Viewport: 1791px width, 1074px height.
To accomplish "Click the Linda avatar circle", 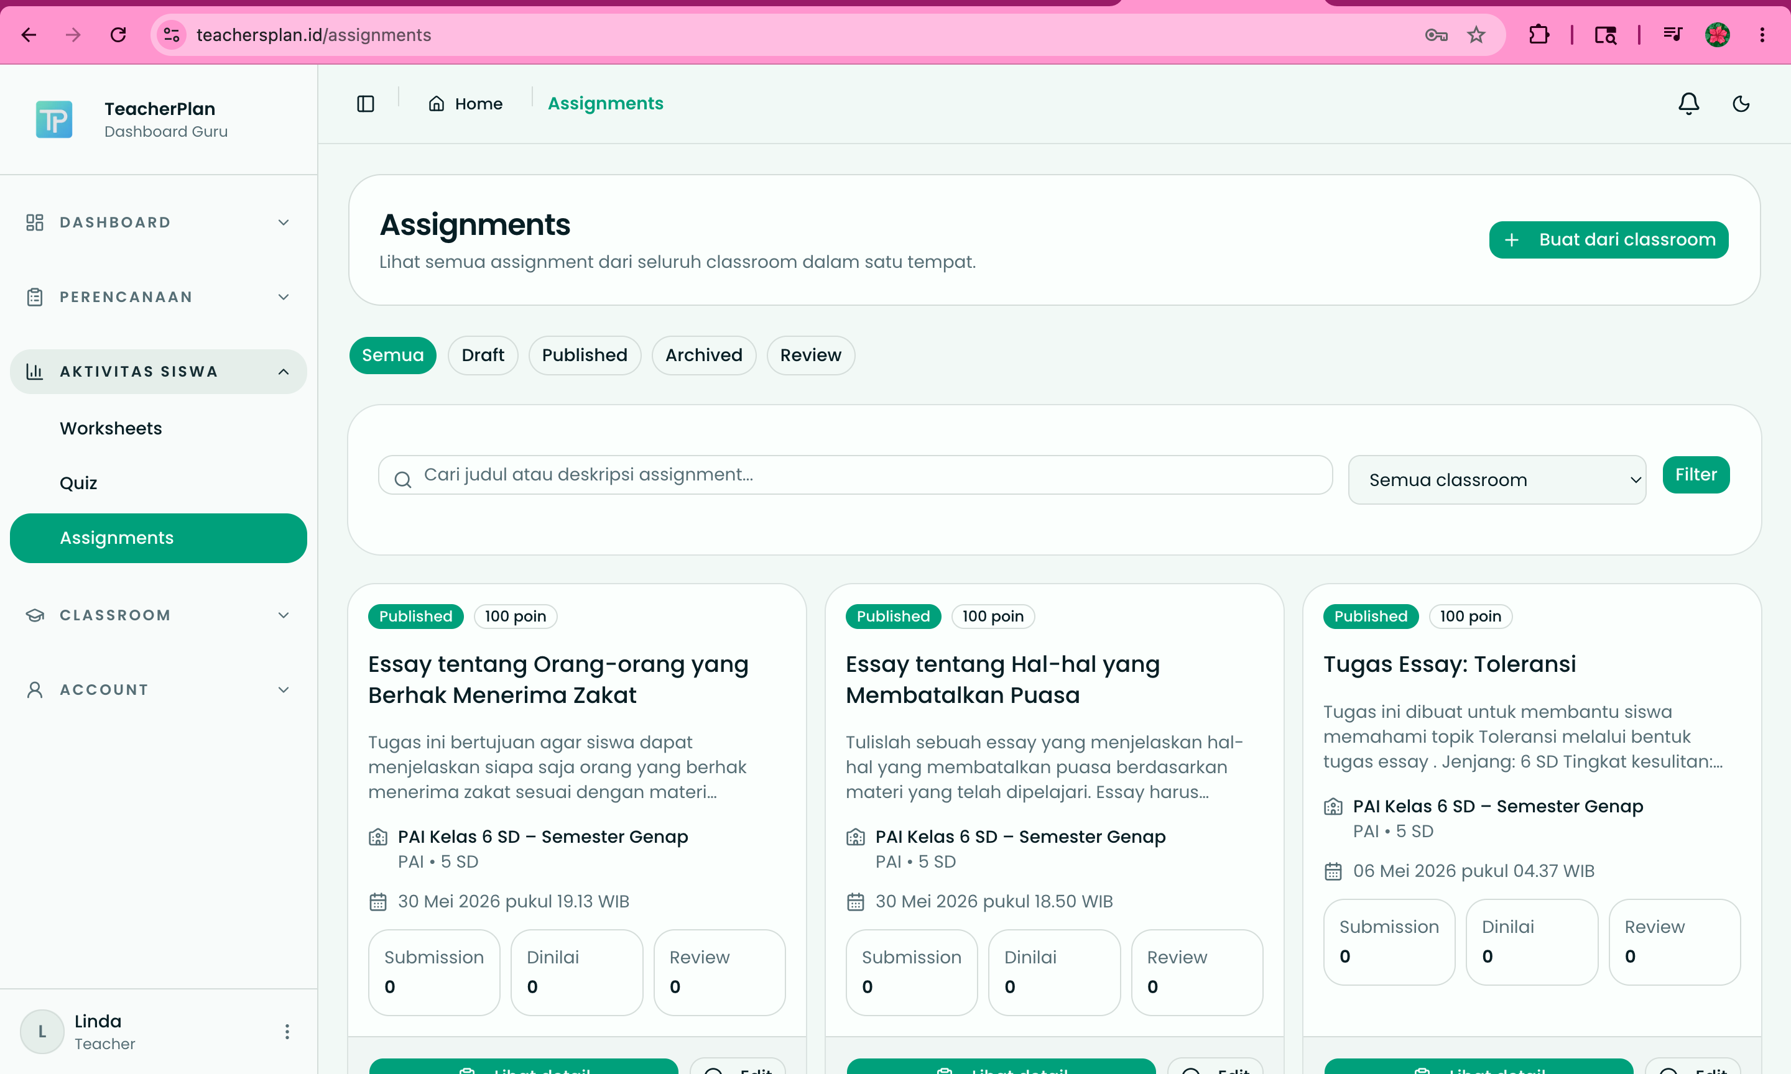I will click(x=42, y=1032).
